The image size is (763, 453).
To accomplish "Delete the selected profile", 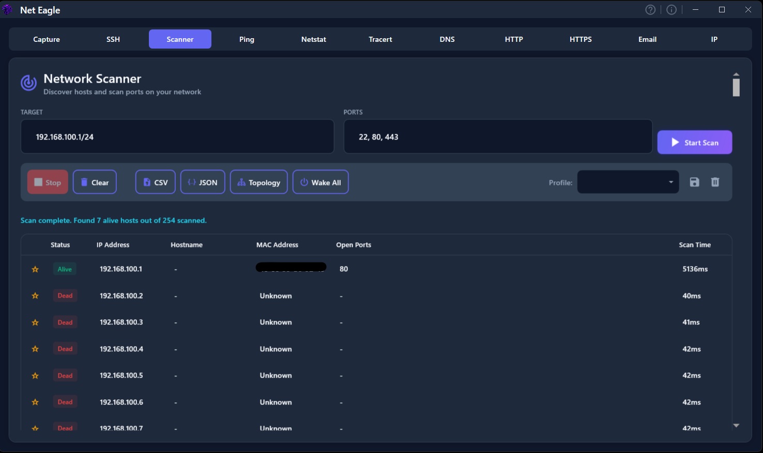I will pyautogui.click(x=715, y=182).
